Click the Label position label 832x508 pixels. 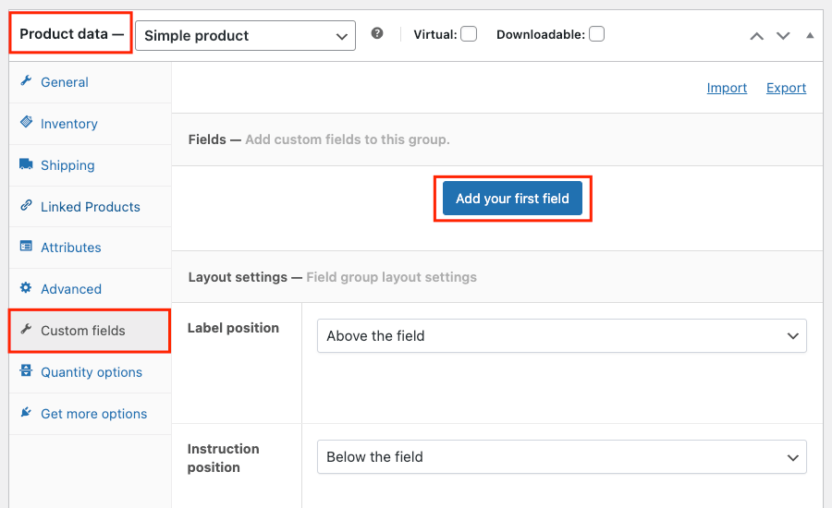coord(233,328)
